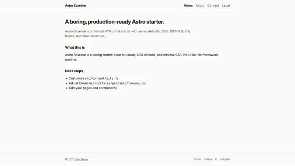This screenshot has height=166, width=295.
Task: Click the main heading about the Astro starter
Action: point(114,22)
